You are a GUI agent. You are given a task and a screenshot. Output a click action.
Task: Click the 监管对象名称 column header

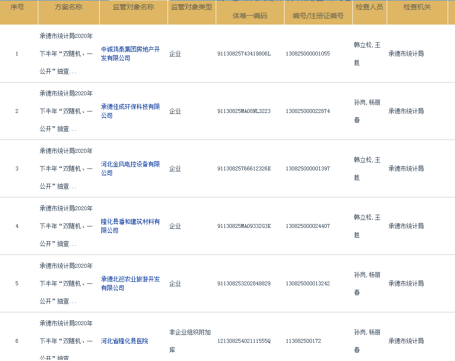coord(134,7)
